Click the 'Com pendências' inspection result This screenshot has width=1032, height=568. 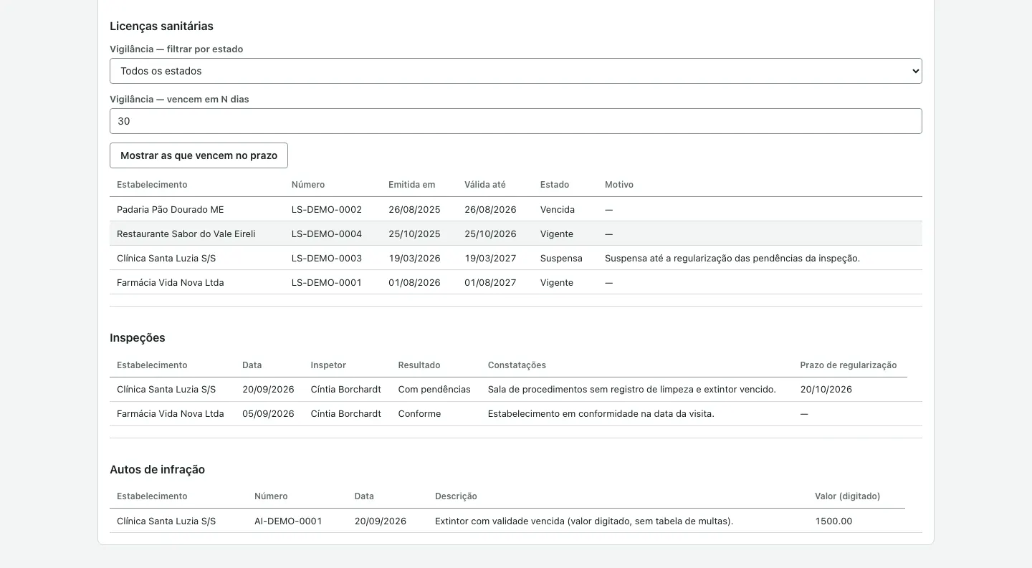point(434,390)
